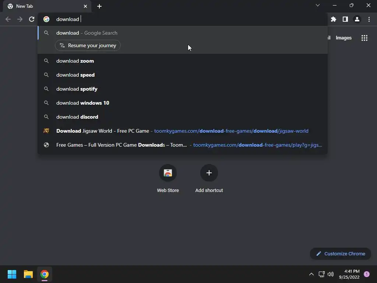
Task: Click the Google icon in the address bar
Action: click(x=46, y=19)
